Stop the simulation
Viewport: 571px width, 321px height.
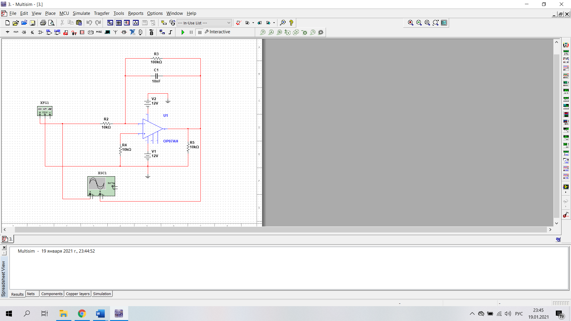click(200, 32)
